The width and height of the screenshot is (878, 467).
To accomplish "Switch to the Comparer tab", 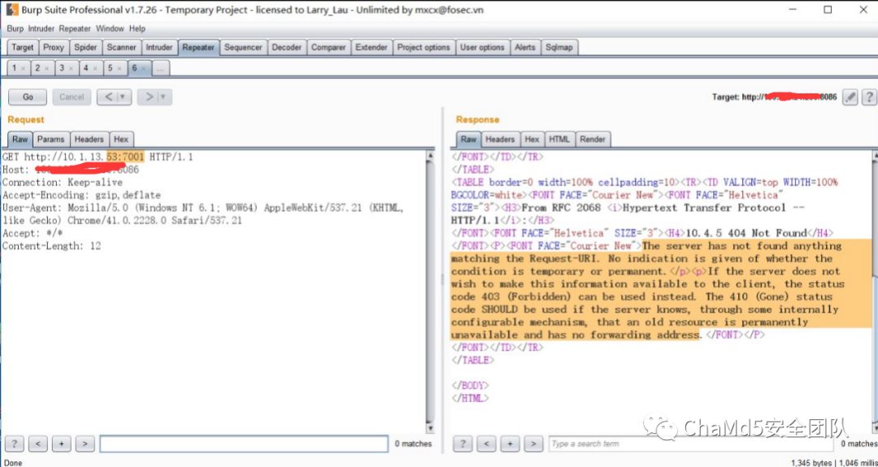I will point(328,48).
